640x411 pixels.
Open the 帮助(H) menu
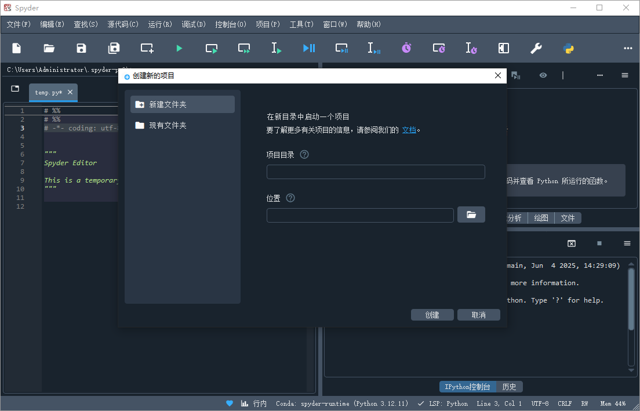tap(369, 24)
